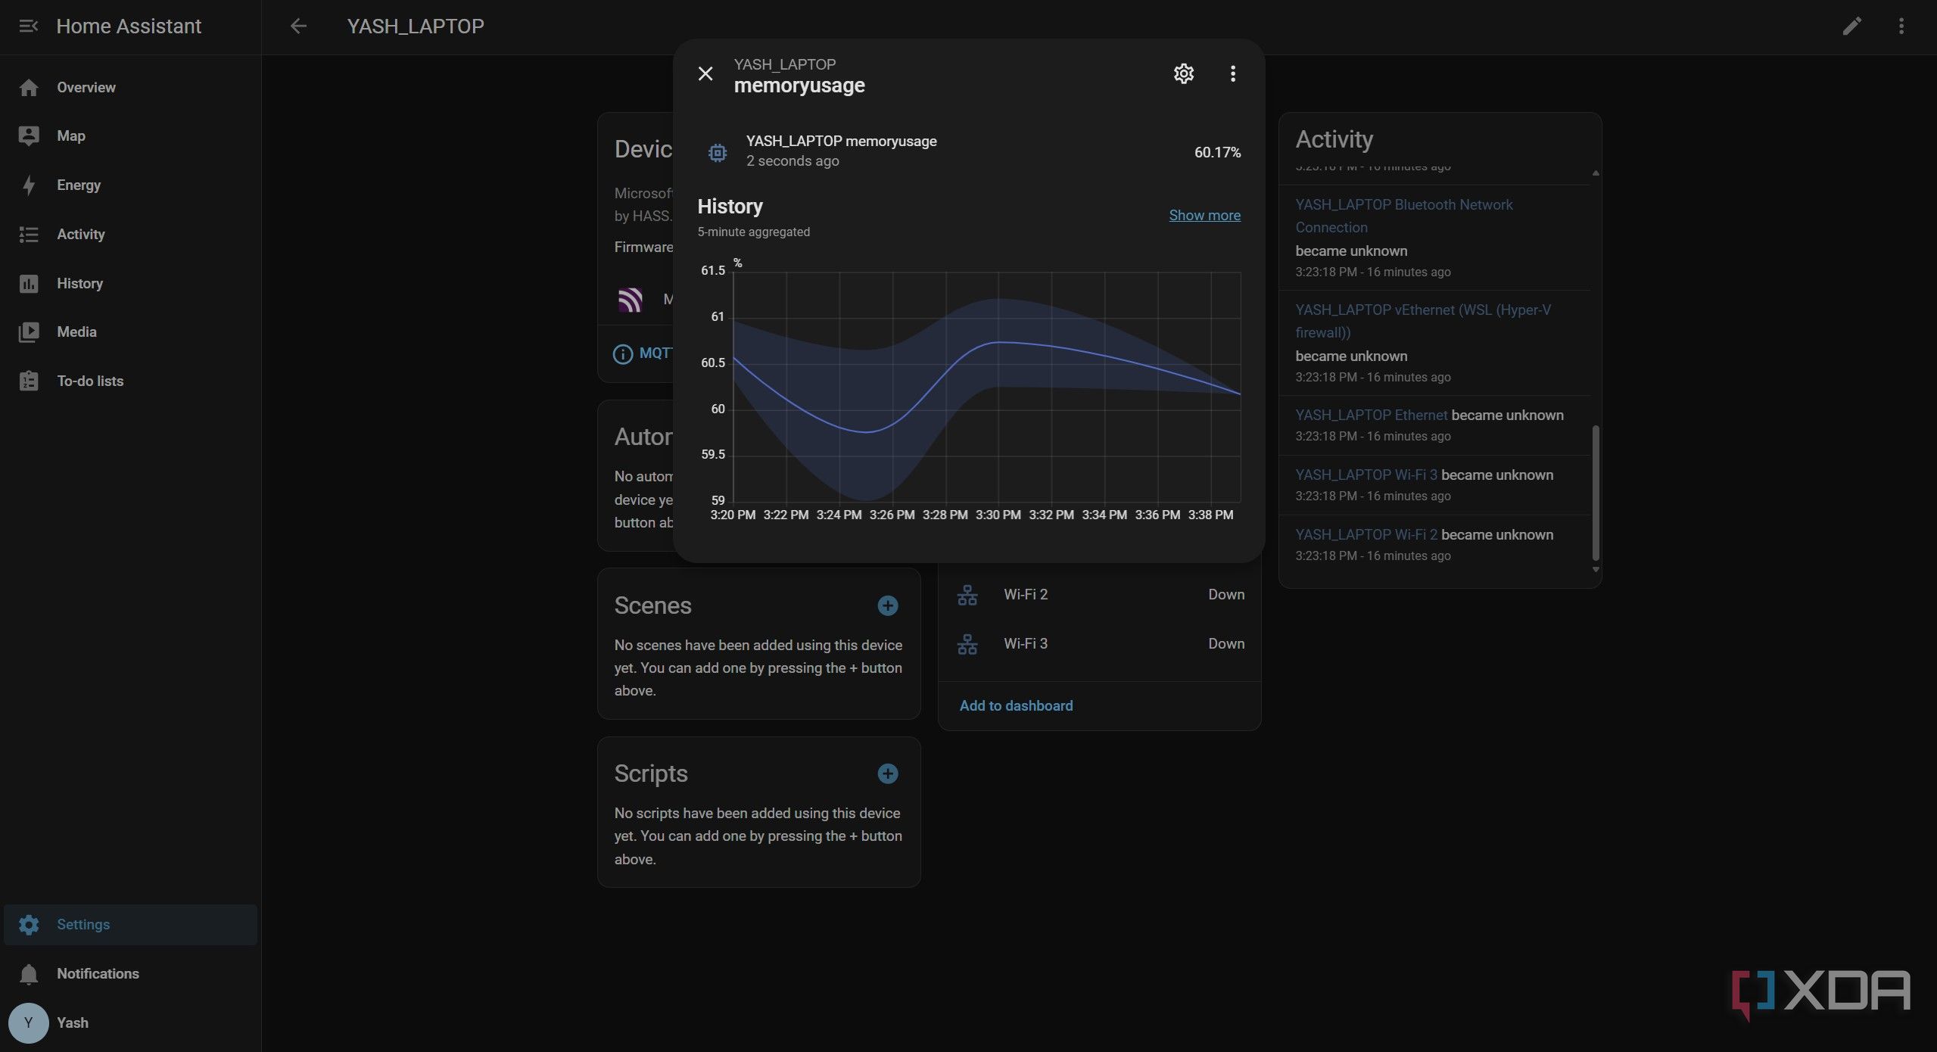Viewport: 1937px width, 1052px height.
Task: Open the Map page
Action: pos(130,136)
